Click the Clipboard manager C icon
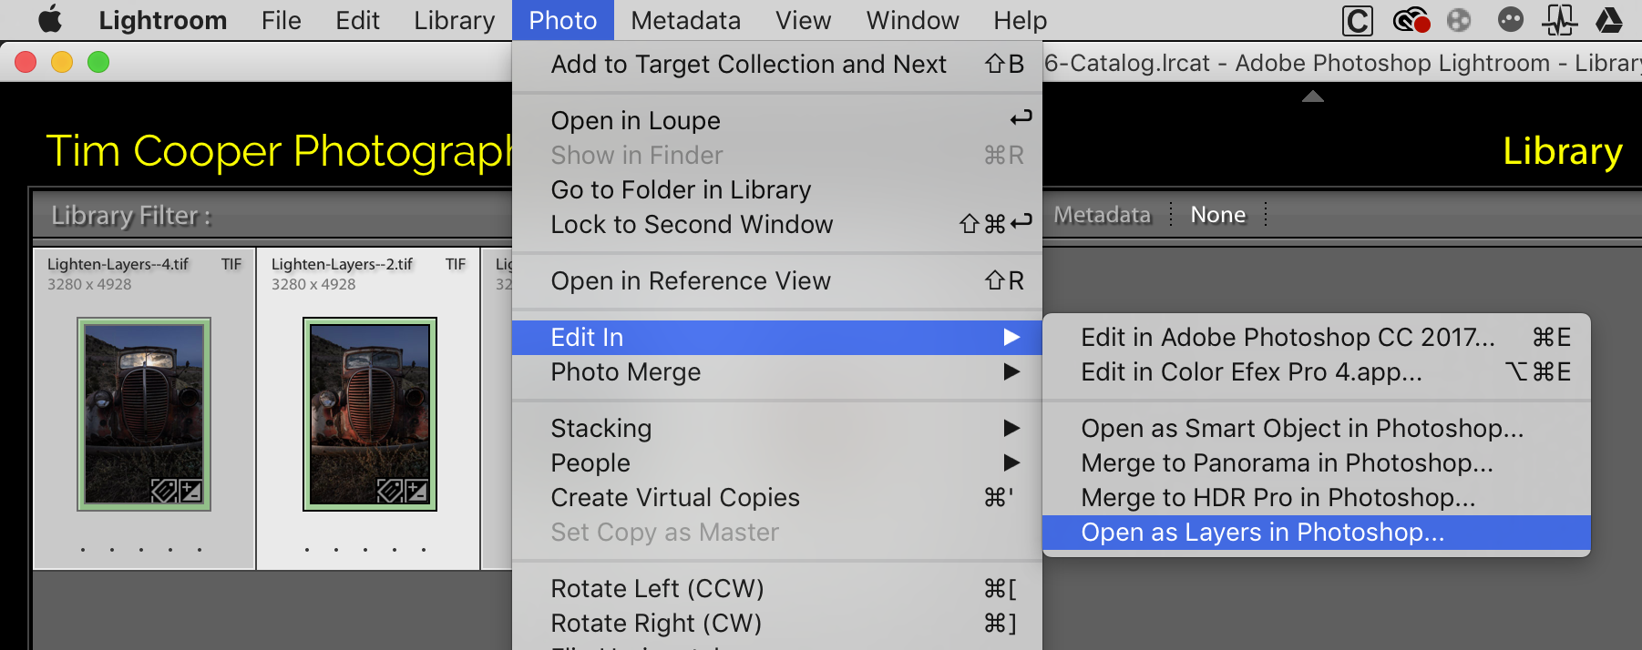This screenshot has height=650, width=1642. [x=1358, y=20]
